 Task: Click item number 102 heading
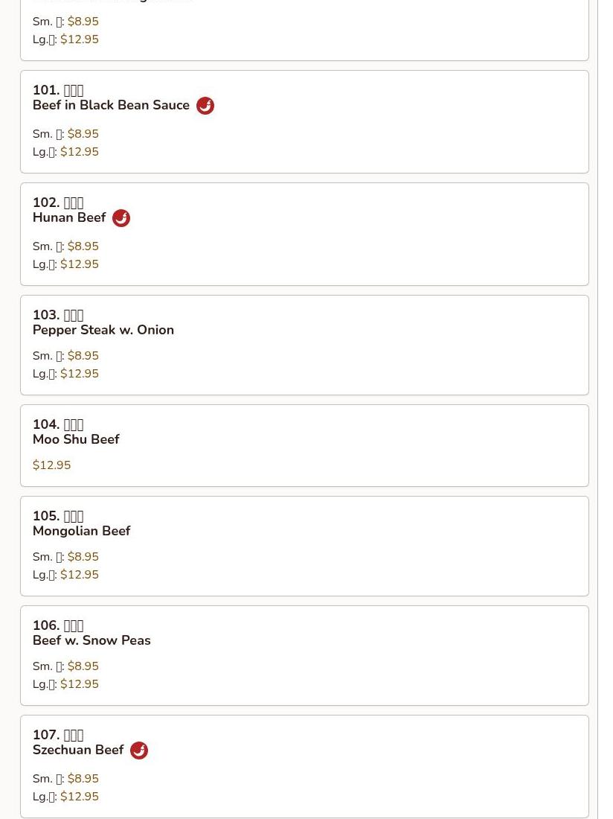pyautogui.click(x=58, y=203)
